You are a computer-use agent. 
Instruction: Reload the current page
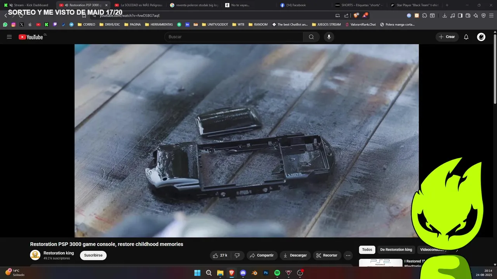click(x=21, y=15)
